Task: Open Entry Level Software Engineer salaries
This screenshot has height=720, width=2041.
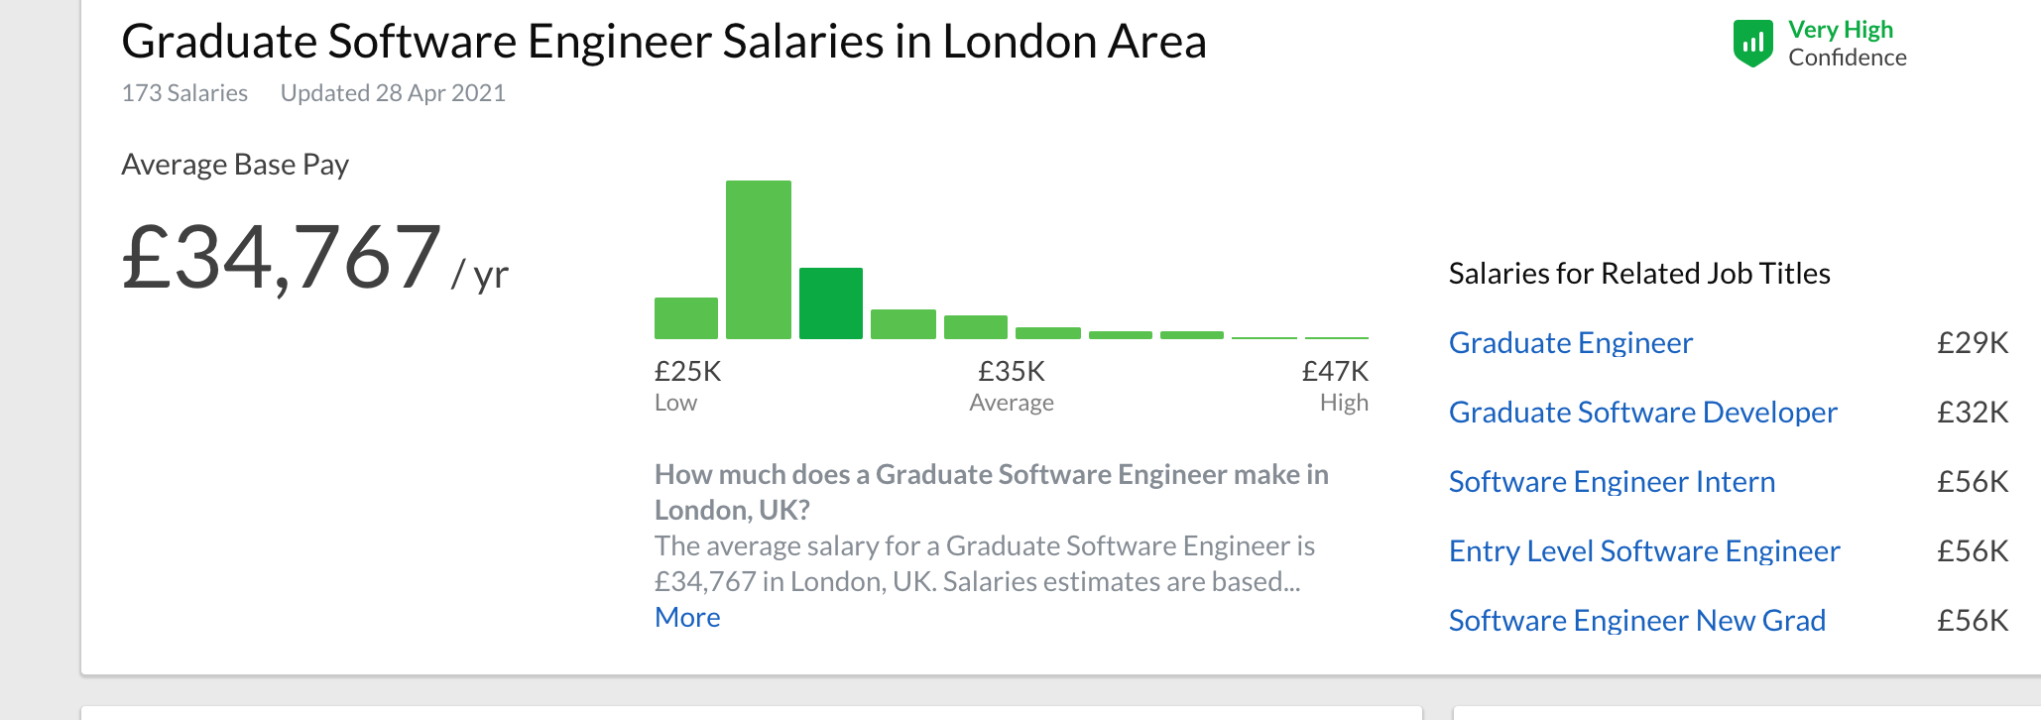Action: 1644,551
